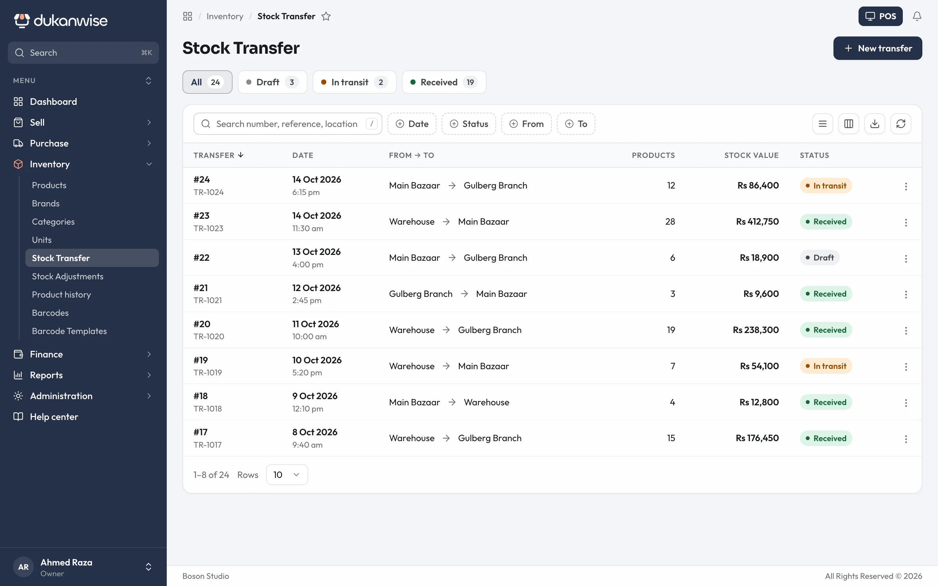The image size is (938, 586).
Task: Refresh the stock transfer table
Action: pyautogui.click(x=901, y=124)
